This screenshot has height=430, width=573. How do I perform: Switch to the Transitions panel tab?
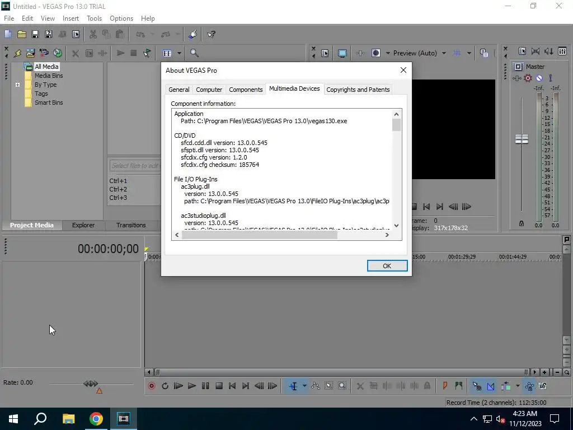[x=131, y=225]
